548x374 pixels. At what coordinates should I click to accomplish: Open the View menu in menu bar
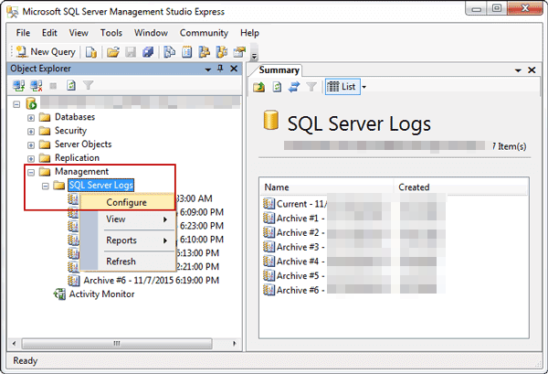click(x=79, y=33)
